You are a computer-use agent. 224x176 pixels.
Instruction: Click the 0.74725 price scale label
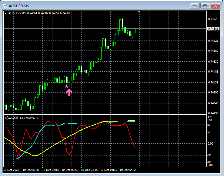coord(213,19)
